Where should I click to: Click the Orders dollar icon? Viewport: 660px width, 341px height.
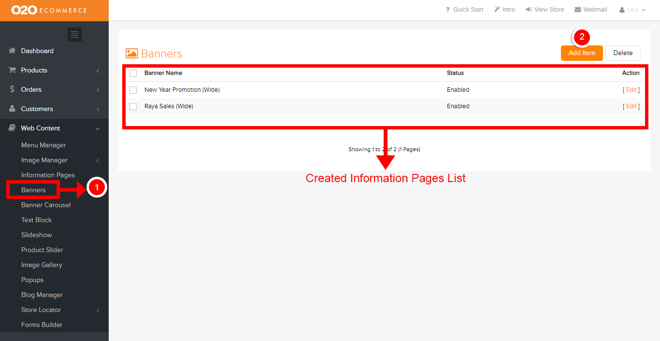click(x=13, y=89)
